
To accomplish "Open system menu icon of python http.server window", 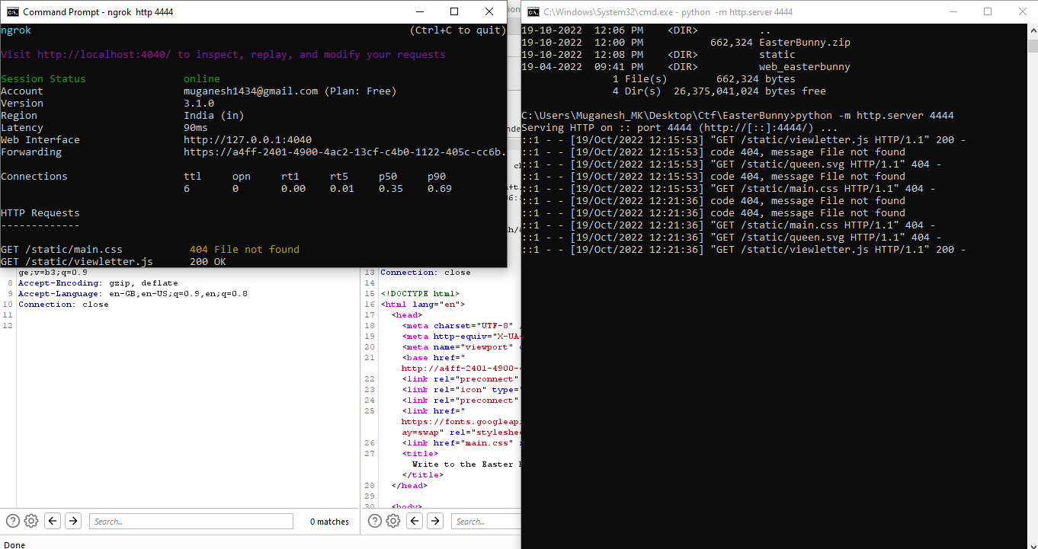I will pyautogui.click(x=533, y=11).
